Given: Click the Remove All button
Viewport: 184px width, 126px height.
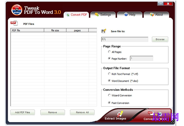Looking at the screenshot, I should pyautogui.click(x=82, y=112).
